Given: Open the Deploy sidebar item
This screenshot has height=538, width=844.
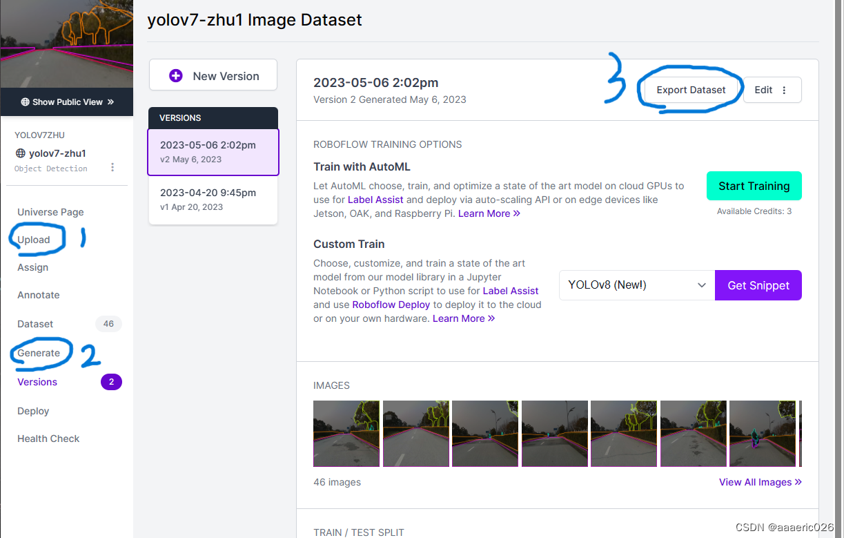Looking at the screenshot, I should (33, 411).
